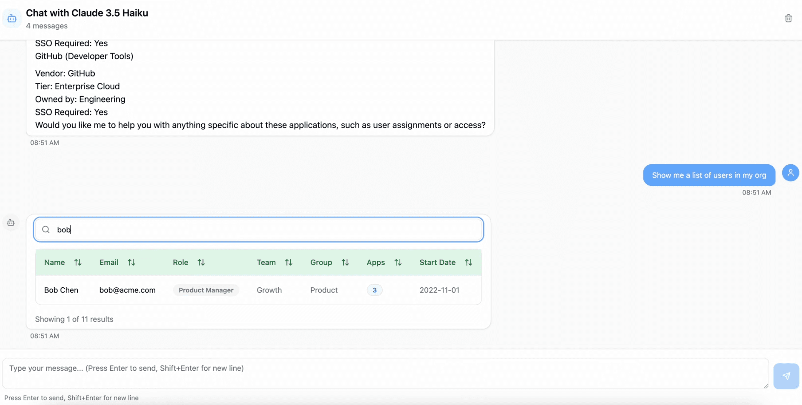Click bob@acme.com email cell
Viewport: 802px width, 405px height.
tap(127, 290)
